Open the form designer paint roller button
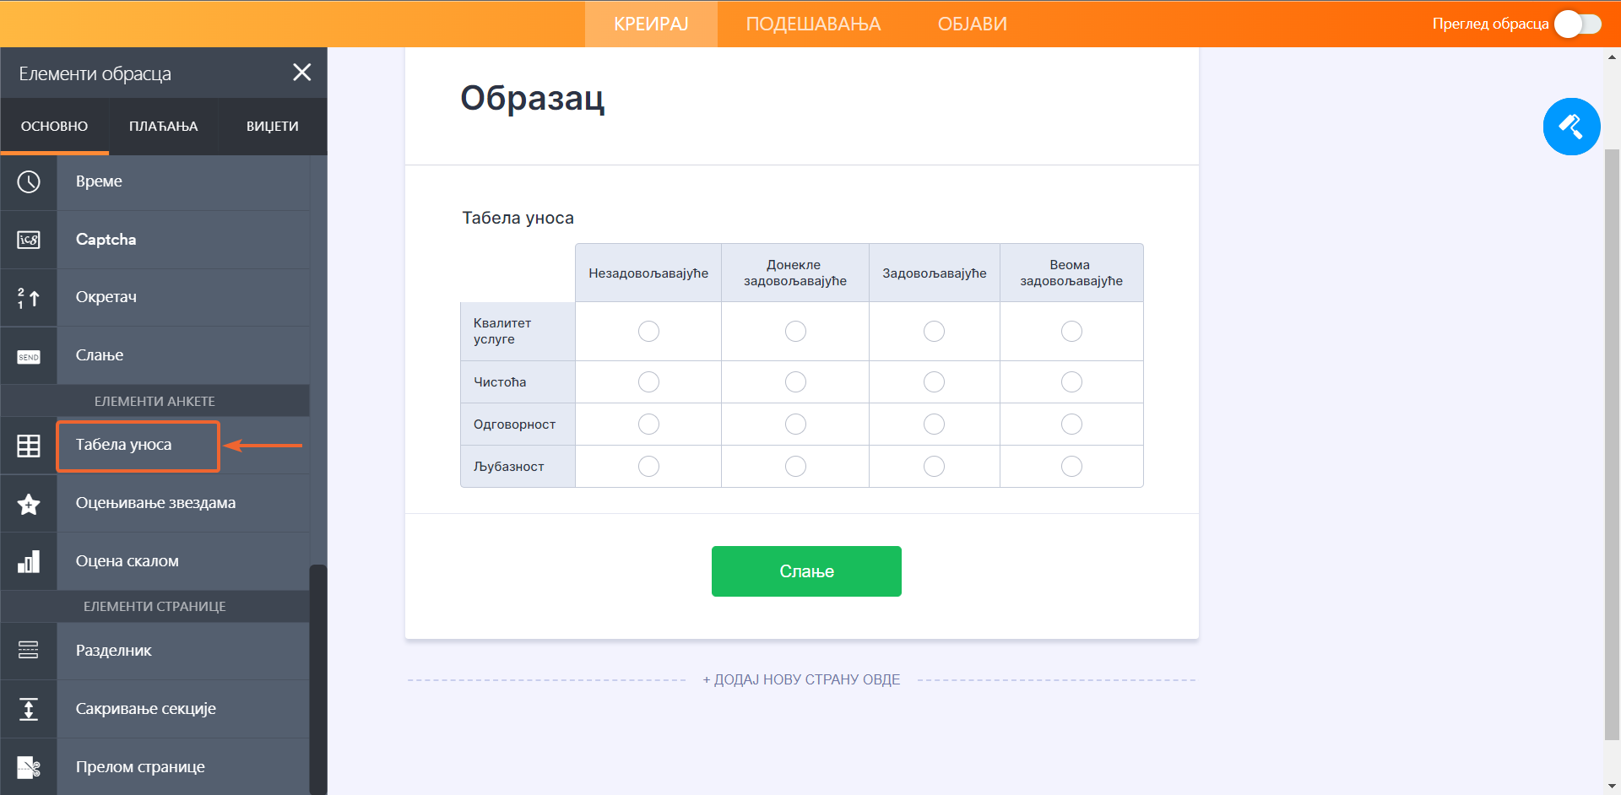The width and height of the screenshot is (1621, 795). 1571,127
